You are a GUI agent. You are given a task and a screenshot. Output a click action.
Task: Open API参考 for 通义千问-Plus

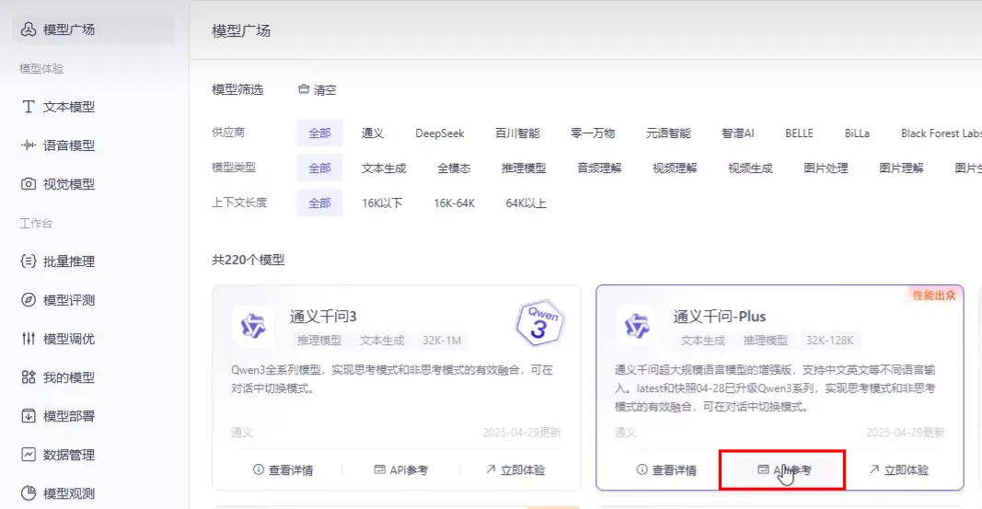coord(785,470)
